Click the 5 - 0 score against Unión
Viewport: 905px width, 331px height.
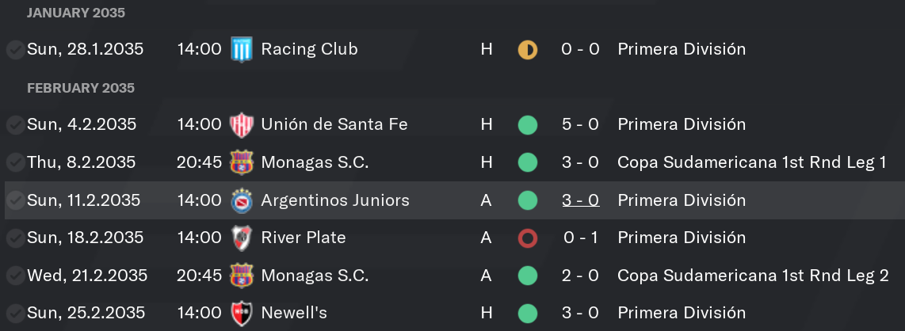pyautogui.click(x=580, y=124)
